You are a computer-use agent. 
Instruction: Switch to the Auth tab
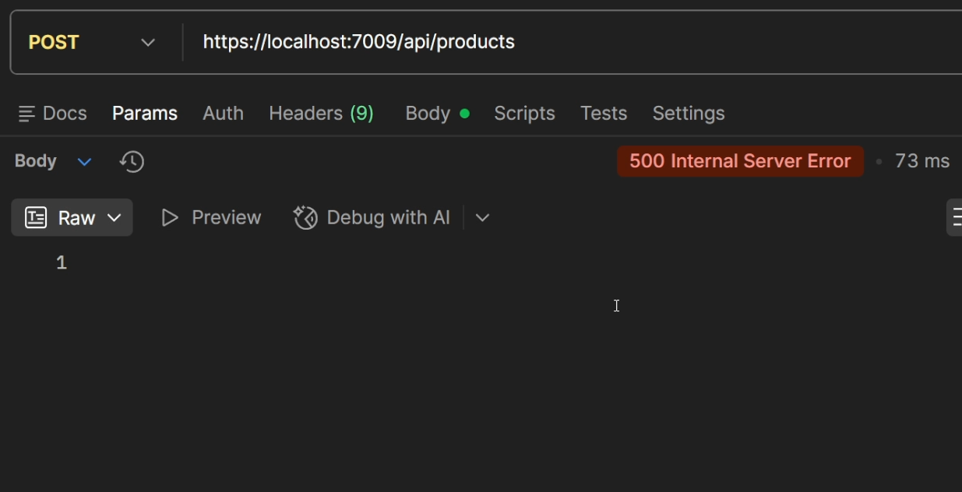point(223,114)
